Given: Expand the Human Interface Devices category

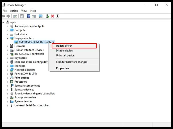Looking at the screenshot, I should (7, 50).
